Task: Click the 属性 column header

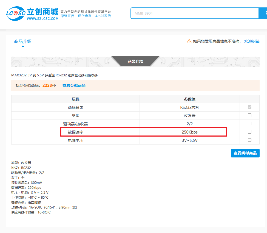Action: point(75,99)
